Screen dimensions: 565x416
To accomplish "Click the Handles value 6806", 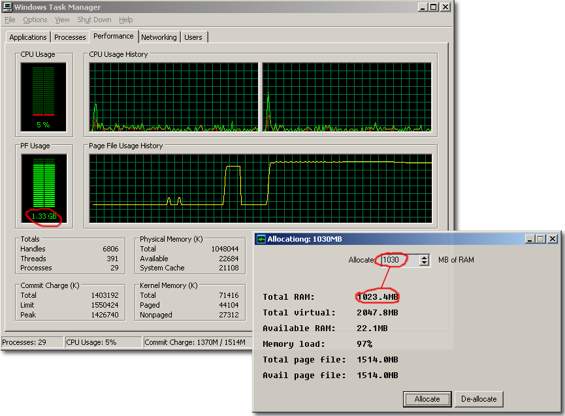I will 110,249.
